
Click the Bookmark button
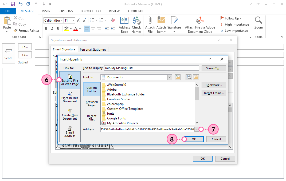tap(214, 85)
